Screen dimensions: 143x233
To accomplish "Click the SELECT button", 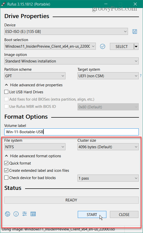I will click(x=122, y=46).
